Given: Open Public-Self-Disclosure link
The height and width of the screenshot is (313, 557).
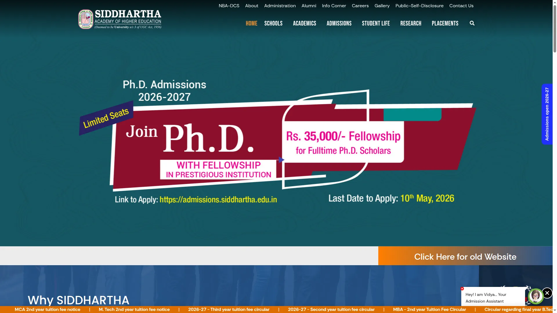Looking at the screenshot, I should 419,6.
